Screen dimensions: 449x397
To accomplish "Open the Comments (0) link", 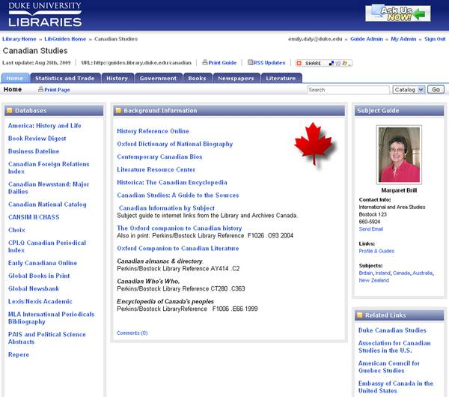I will 132,333.
